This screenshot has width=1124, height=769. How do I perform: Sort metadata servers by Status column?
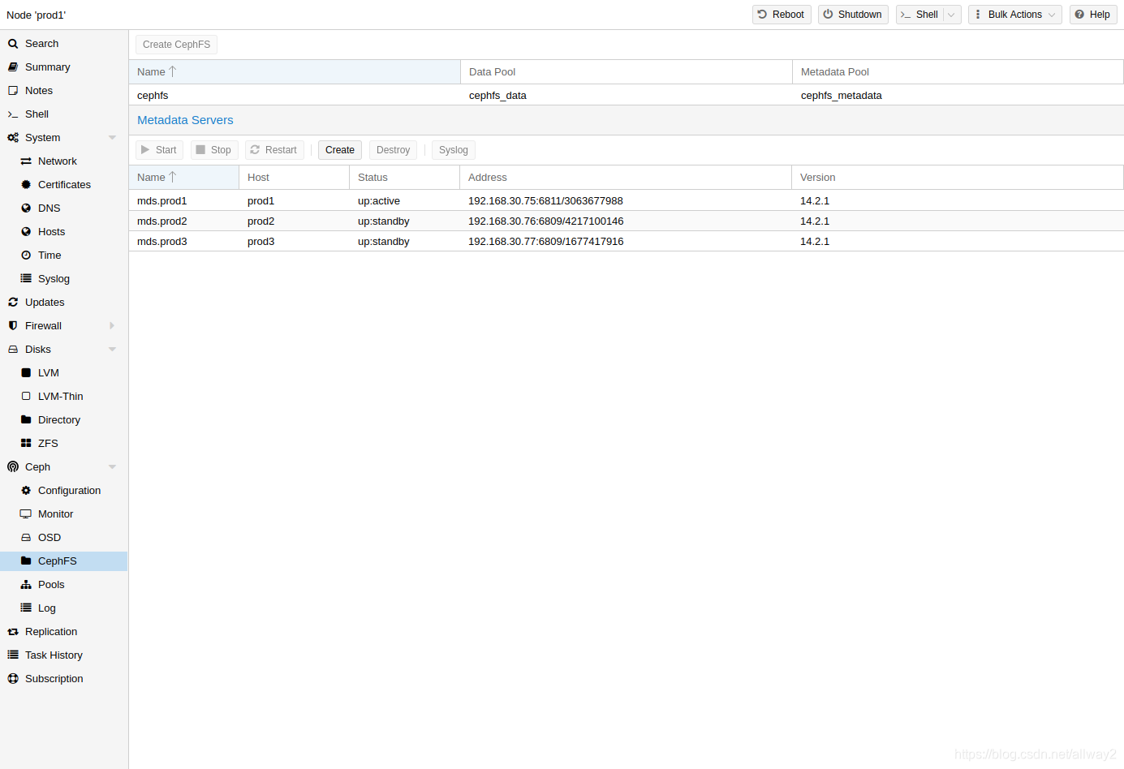[x=404, y=178]
